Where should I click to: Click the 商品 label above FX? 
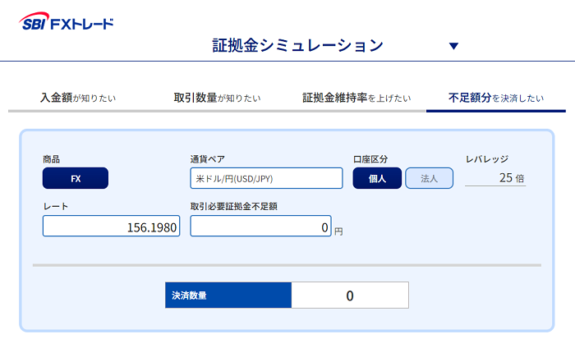[x=51, y=159]
